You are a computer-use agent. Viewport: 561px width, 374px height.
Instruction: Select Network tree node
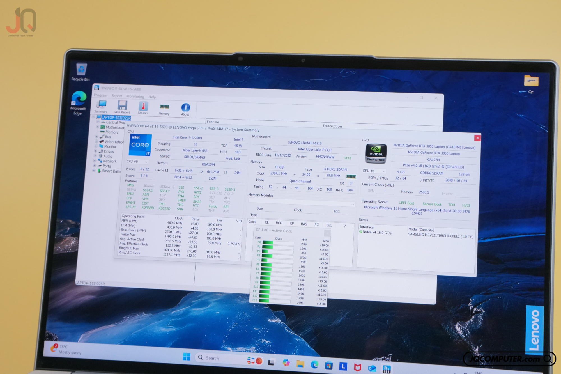[110, 161]
